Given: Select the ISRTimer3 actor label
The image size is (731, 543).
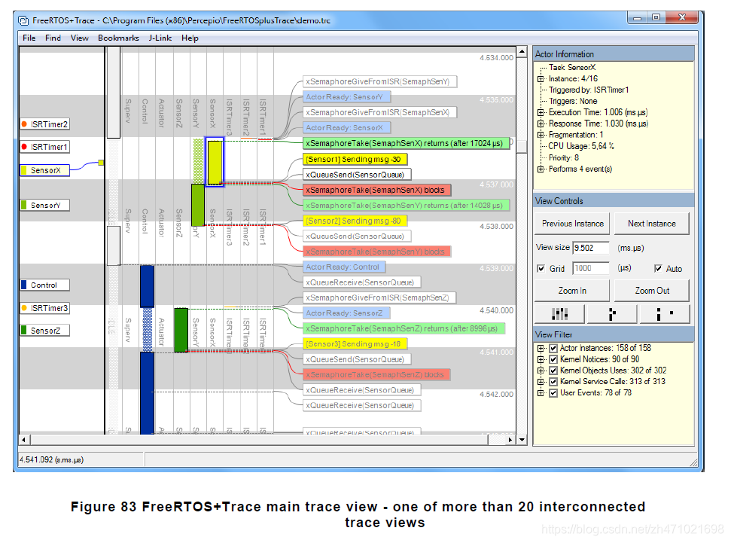Looking at the screenshot, I should [x=44, y=308].
